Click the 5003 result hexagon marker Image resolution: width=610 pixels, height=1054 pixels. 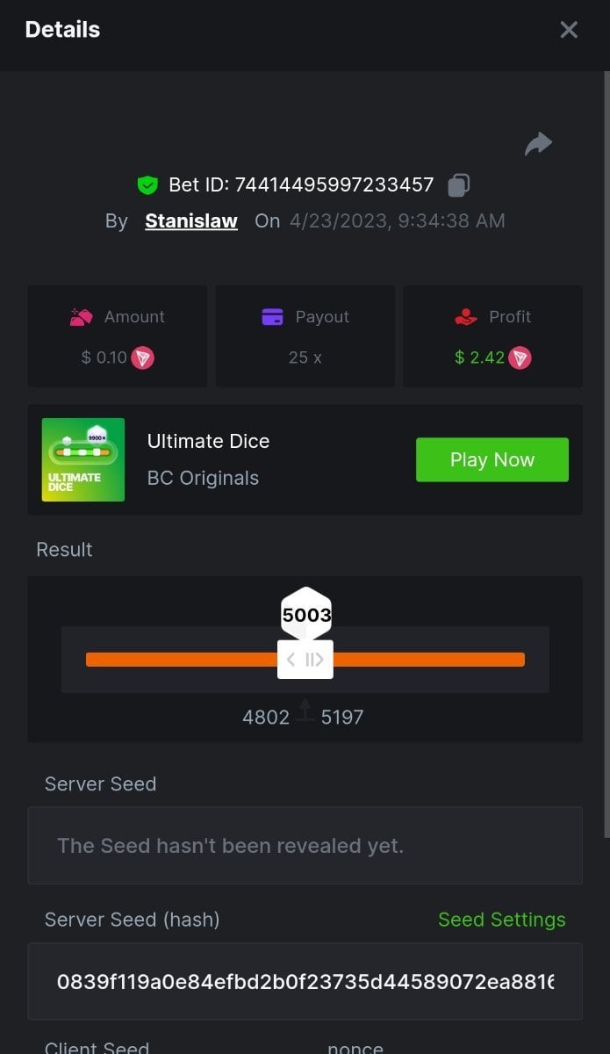(x=306, y=614)
